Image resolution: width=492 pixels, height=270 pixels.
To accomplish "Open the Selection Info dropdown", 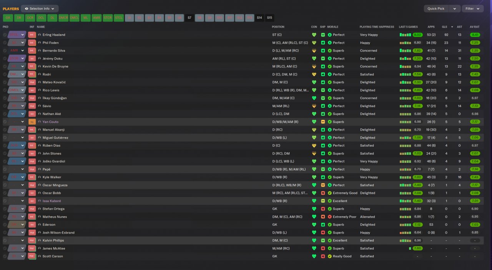I will click(x=40, y=8).
